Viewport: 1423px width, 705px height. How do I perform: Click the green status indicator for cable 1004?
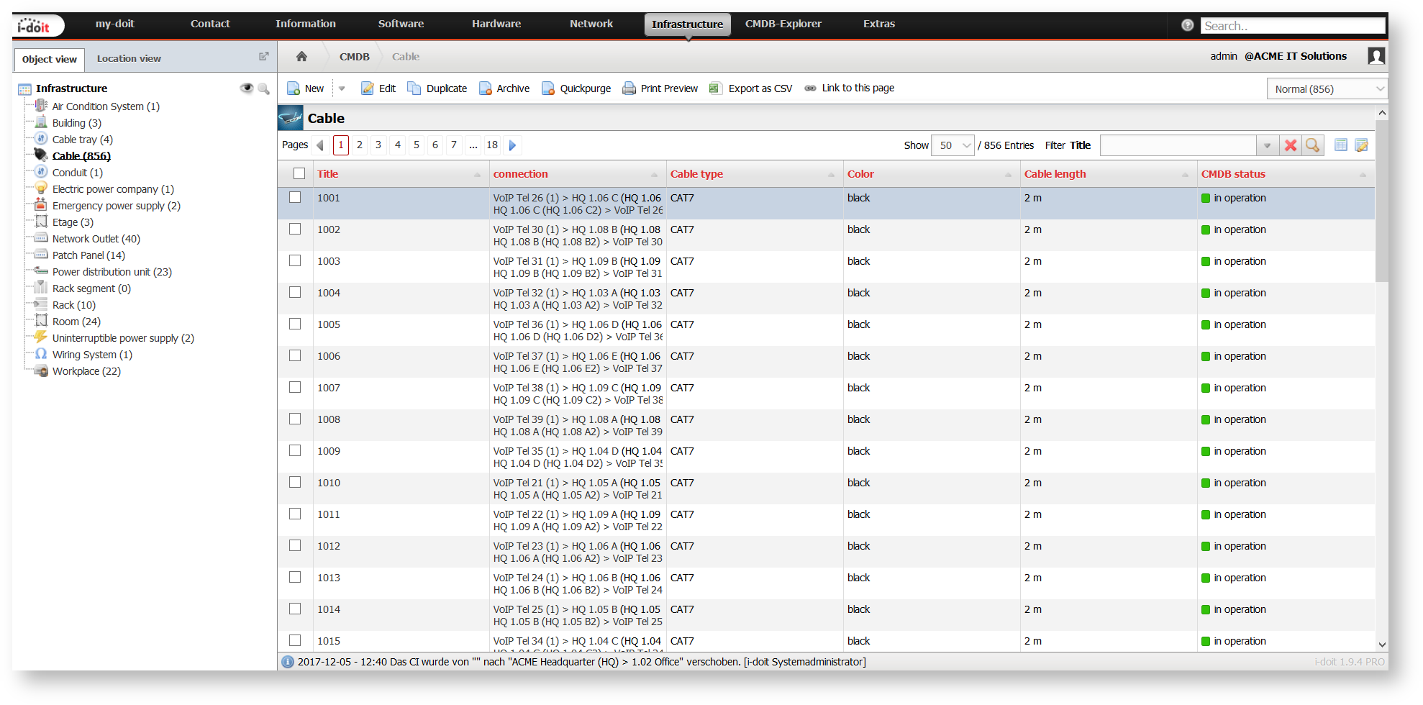pos(1206,293)
